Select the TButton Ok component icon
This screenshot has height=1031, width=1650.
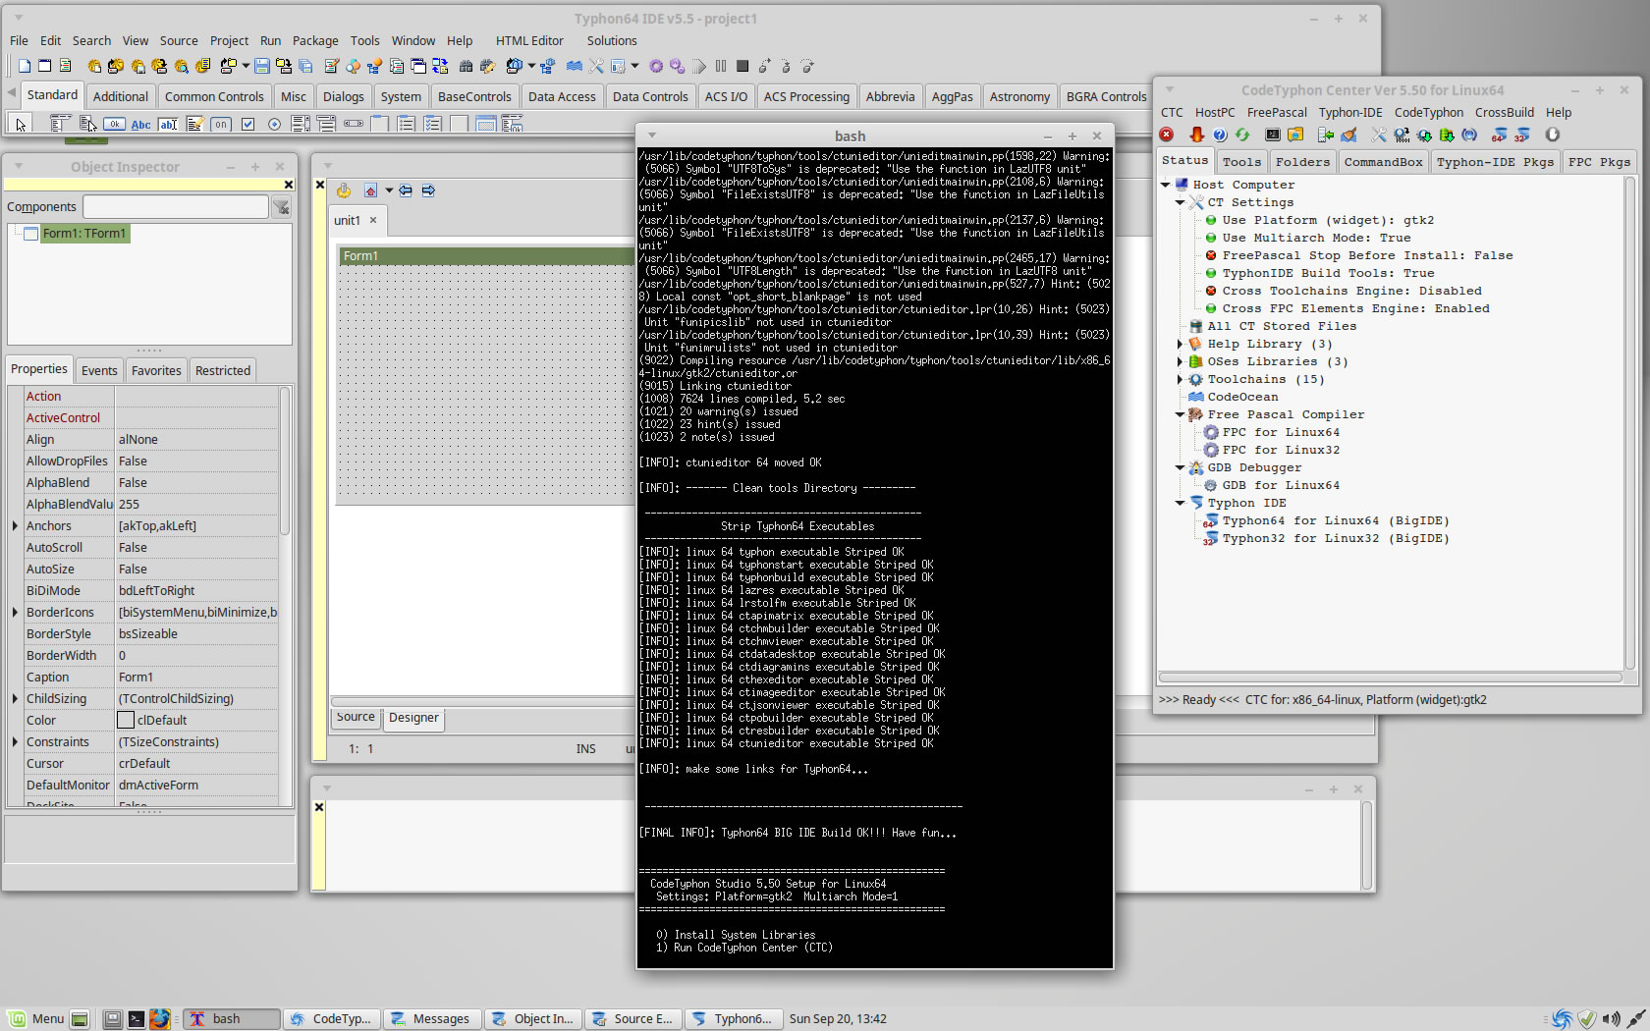click(x=115, y=124)
